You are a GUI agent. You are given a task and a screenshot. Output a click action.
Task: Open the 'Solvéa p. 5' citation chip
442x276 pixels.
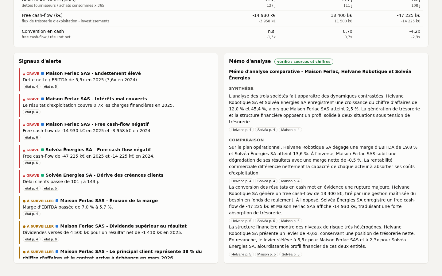coord(291,254)
